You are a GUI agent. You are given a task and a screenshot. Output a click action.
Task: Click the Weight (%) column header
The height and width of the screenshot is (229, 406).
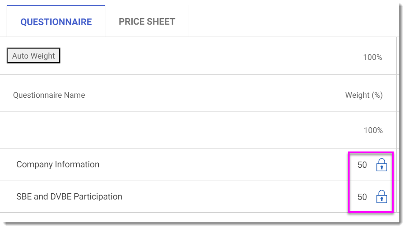(364, 95)
